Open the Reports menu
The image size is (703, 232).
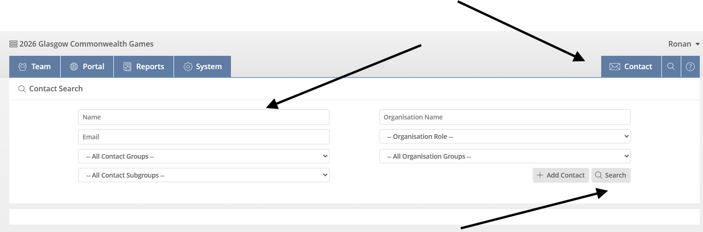pos(143,66)
